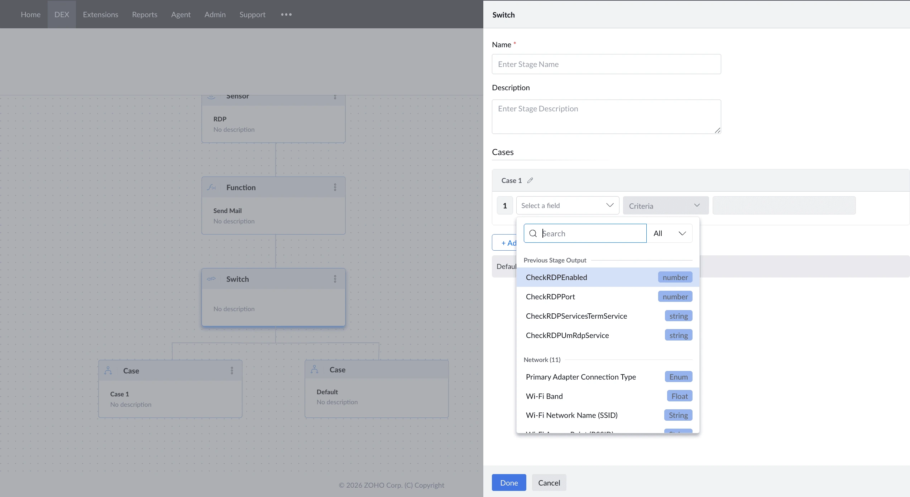Screen dimensions: 910x497
Task: Click the search magnifier icon in field dropdown
Action: 533,233
